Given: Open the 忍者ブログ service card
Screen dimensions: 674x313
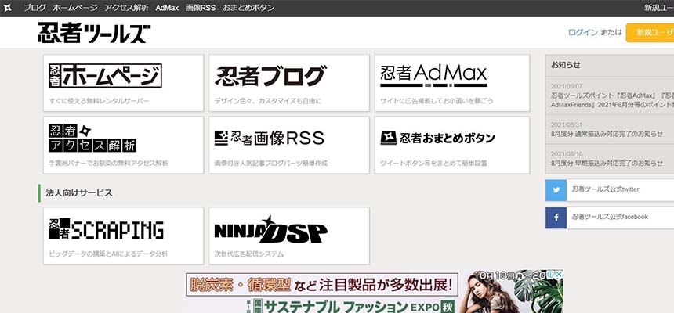Looking at the screenshot, I should [x=288, y=83].
